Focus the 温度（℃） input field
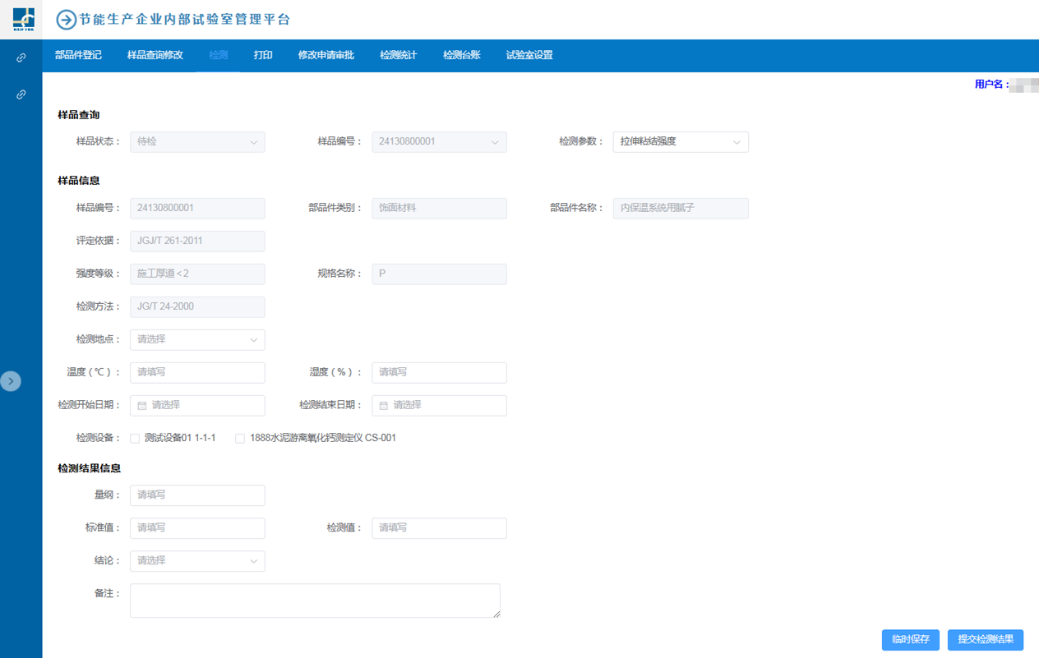 [197, 372]
